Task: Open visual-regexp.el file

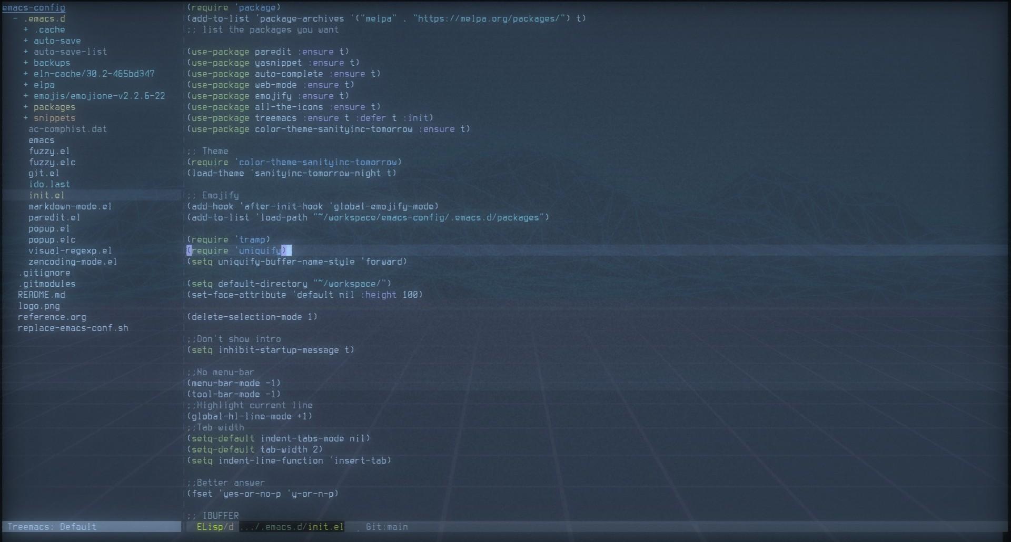Action: [x=70, y=250]
